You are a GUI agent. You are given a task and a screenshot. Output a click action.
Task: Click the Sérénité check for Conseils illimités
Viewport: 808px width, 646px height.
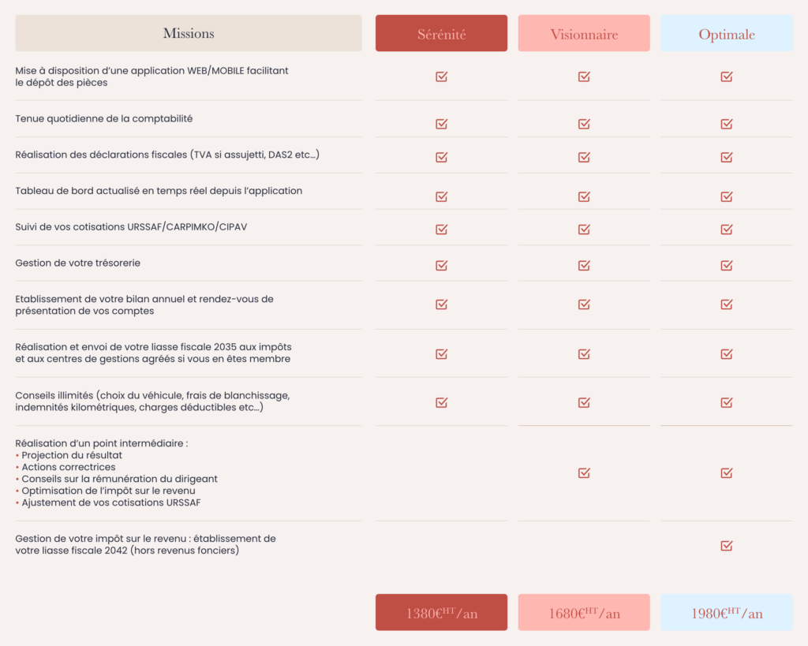click(x=442, y=402)
